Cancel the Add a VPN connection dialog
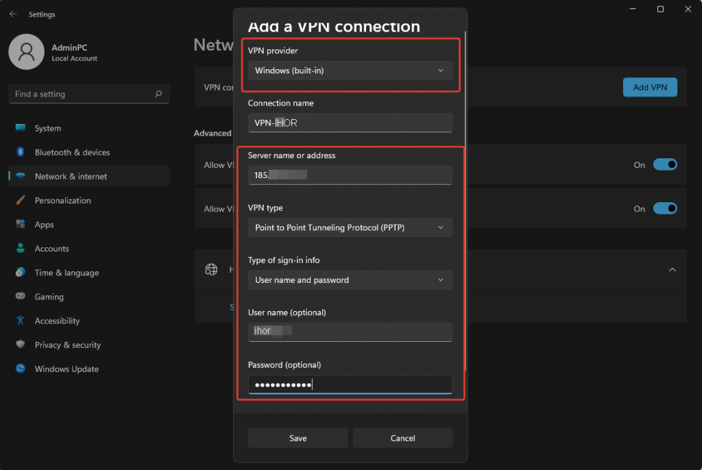This screenshot has height=470, width=702. pos(402,438)
